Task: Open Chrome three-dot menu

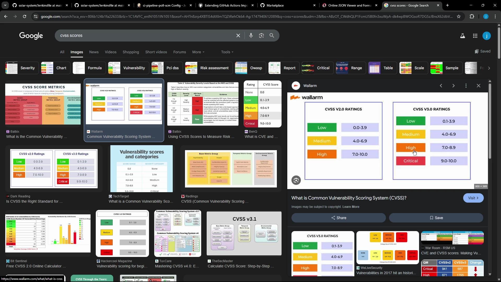Action: (495, 16)
